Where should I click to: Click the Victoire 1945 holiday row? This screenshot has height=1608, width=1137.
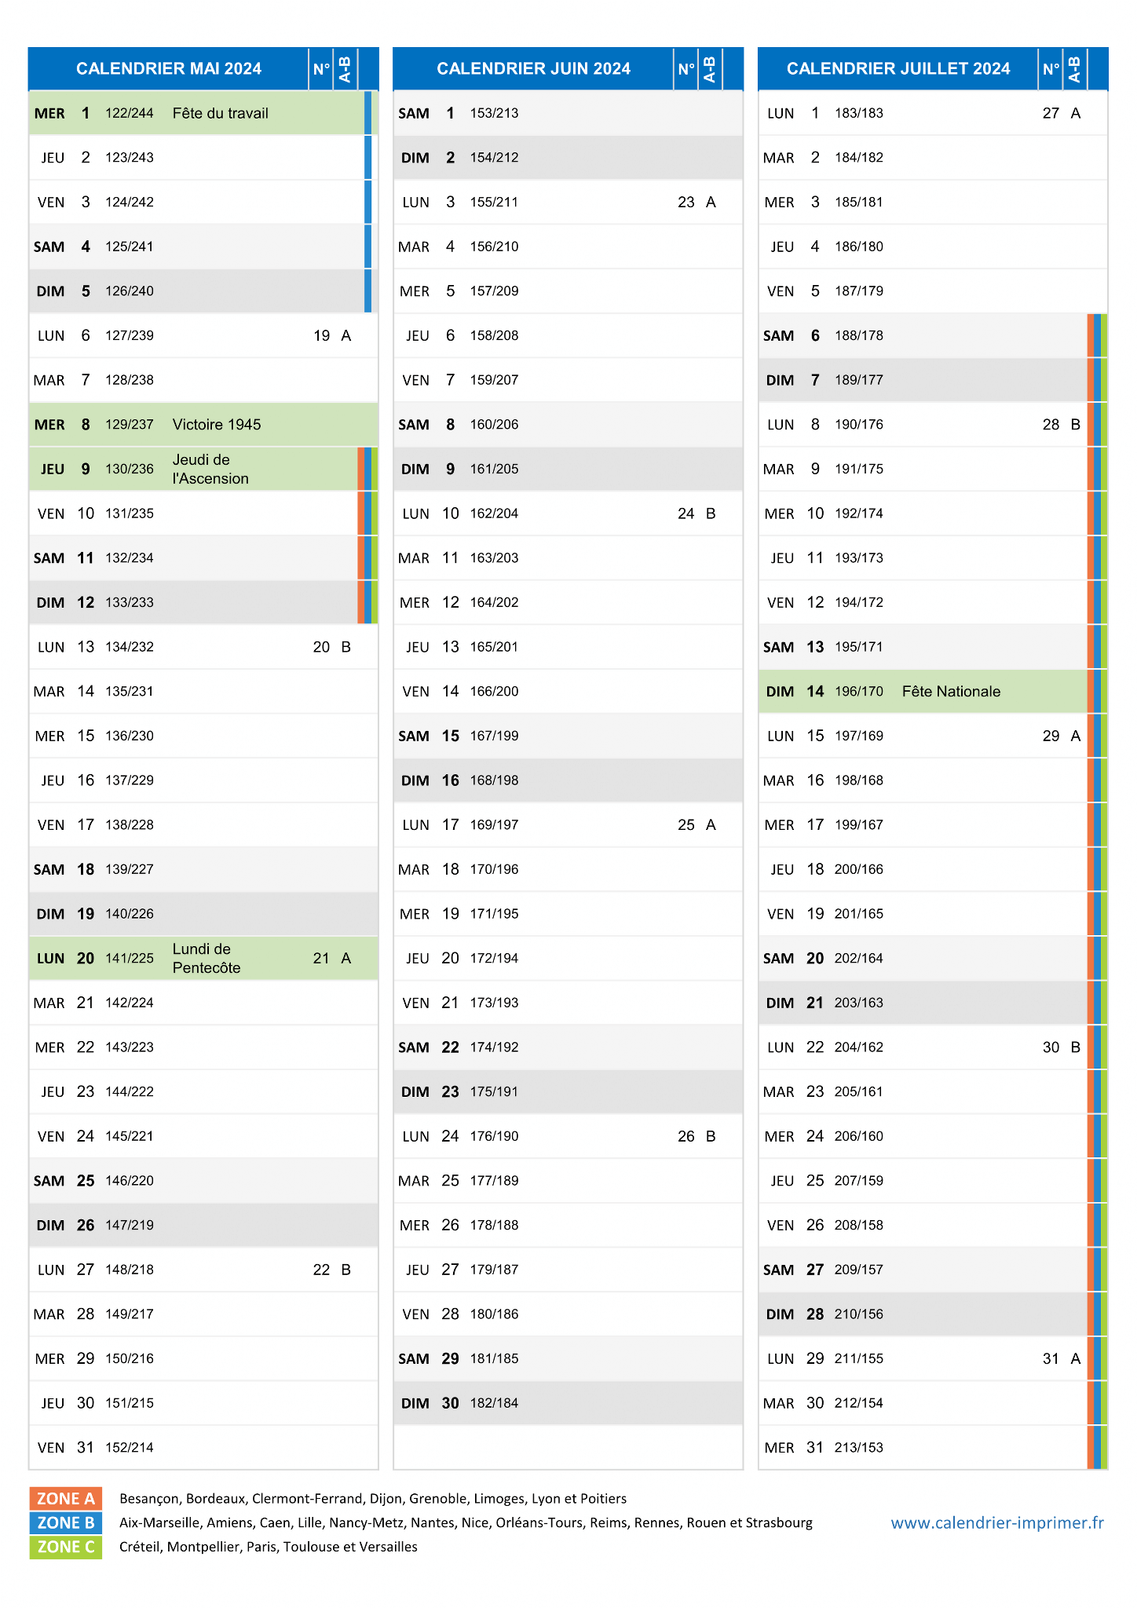(203, 425)
